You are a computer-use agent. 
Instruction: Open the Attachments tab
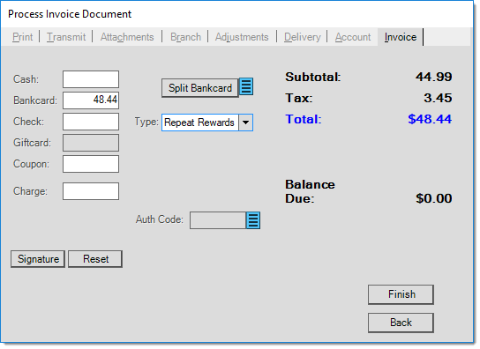pyautogui.click(x=127, y=37)
